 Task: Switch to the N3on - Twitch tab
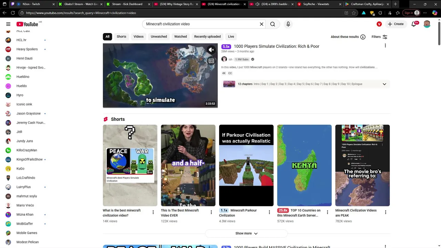click(x=33, y=4)
